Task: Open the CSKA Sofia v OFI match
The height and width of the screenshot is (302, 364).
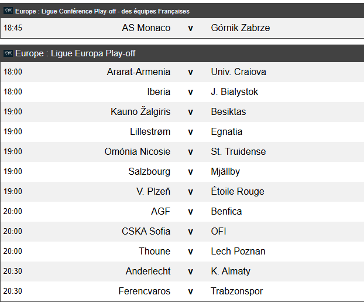Action: [x=182, y=231]
